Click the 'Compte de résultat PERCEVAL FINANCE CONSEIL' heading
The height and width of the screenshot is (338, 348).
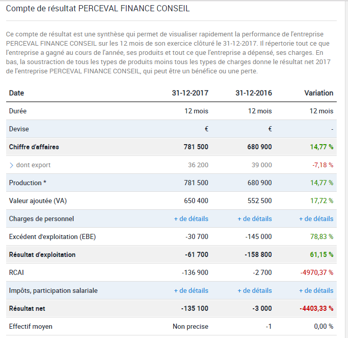click(x=97, y=9)
